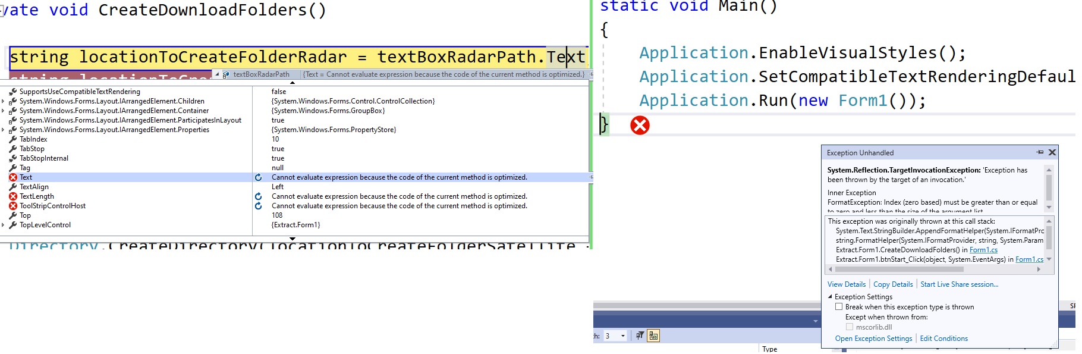Screen dimensions: 1082x354
Task: Start Live Share session link
Action: tap(959, 284)
